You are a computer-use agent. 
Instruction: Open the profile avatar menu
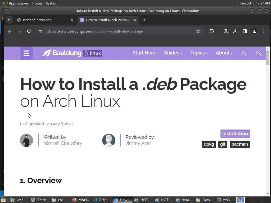254,31
